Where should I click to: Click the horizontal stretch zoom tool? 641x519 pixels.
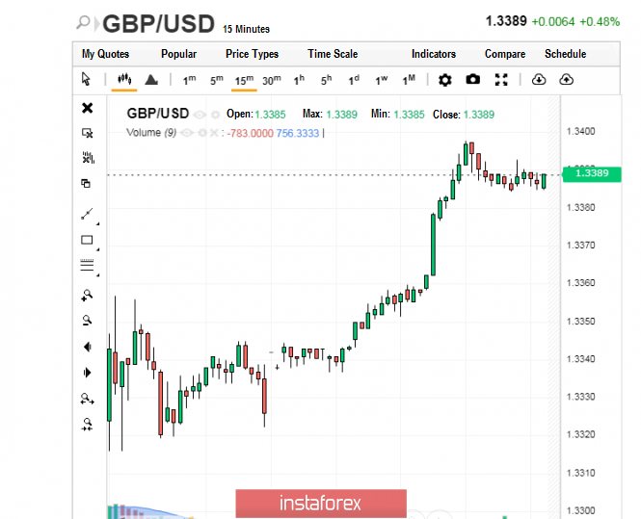(x=87, y=399)
